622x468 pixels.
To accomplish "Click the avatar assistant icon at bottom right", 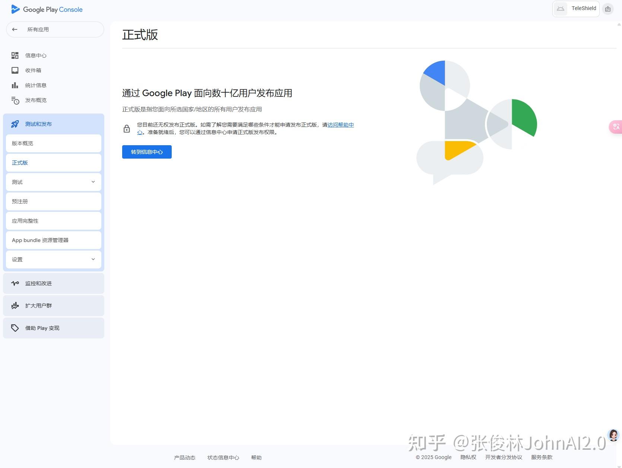I will 613,435.
